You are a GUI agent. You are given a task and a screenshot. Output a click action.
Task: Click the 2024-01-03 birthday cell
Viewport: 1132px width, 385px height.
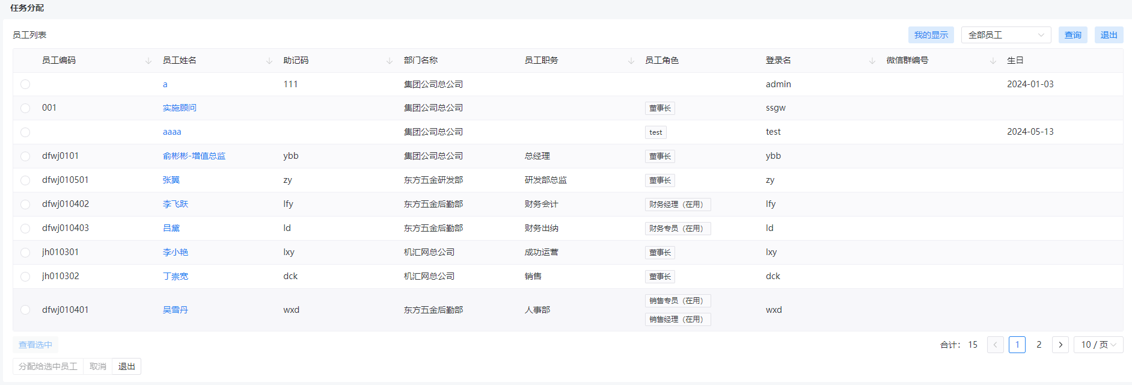click(1030, 84)
